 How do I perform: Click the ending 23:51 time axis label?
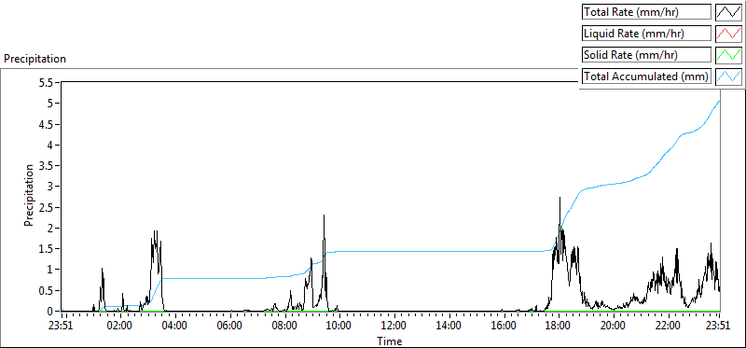coord(719,327)
